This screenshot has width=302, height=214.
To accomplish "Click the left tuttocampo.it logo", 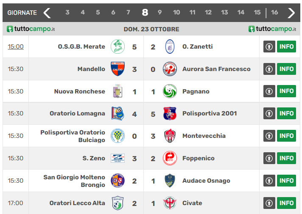I will point(31,29).
